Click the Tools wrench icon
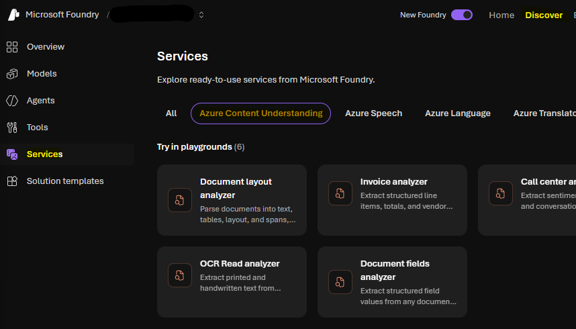The width and height of the screenshot is (576, 329). pos(12,127)
